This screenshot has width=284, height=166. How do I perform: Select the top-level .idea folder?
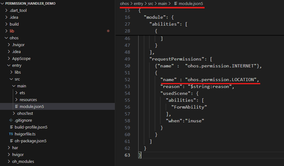pyautogui.click(x=14, y=17)
